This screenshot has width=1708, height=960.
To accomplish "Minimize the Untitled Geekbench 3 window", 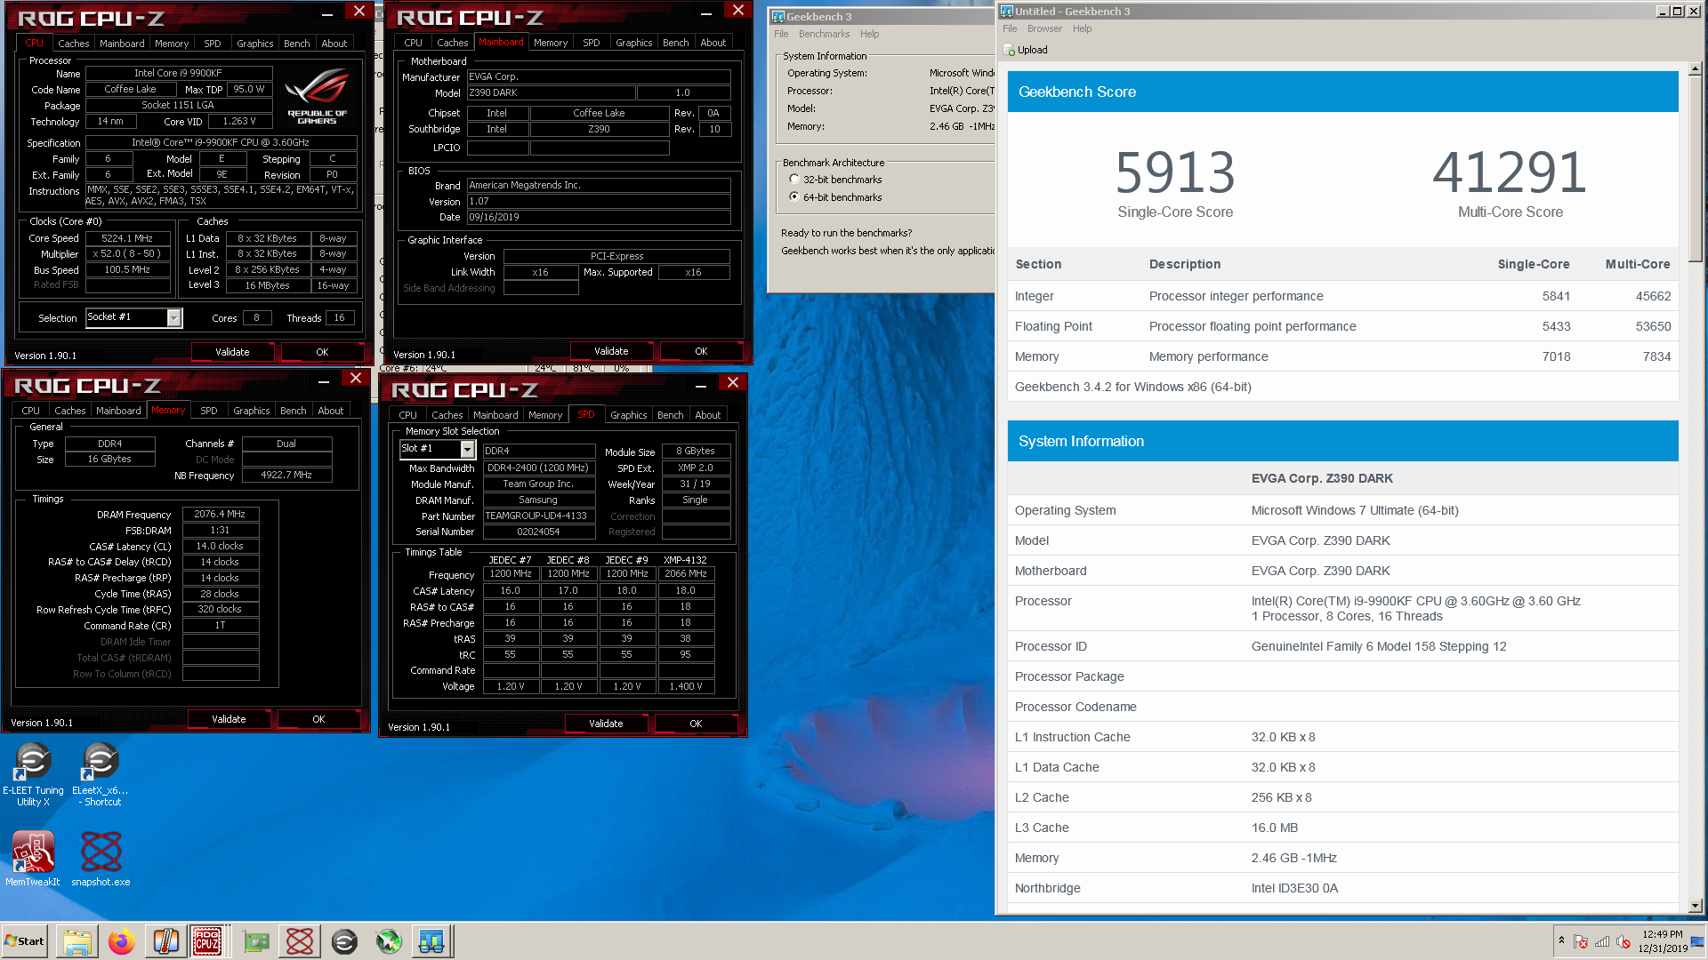I will (1662, 11).
